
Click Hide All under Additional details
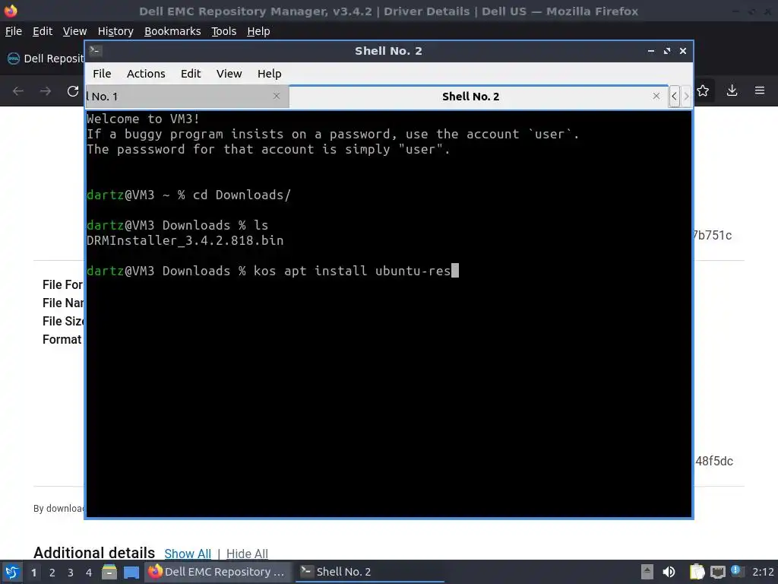247,554
